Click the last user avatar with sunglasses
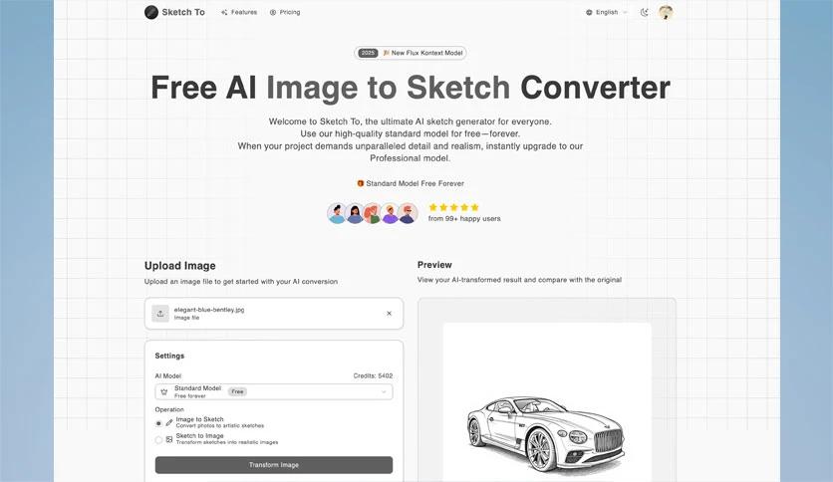Viewport: 833px width, 482px height. coord(408,213)
